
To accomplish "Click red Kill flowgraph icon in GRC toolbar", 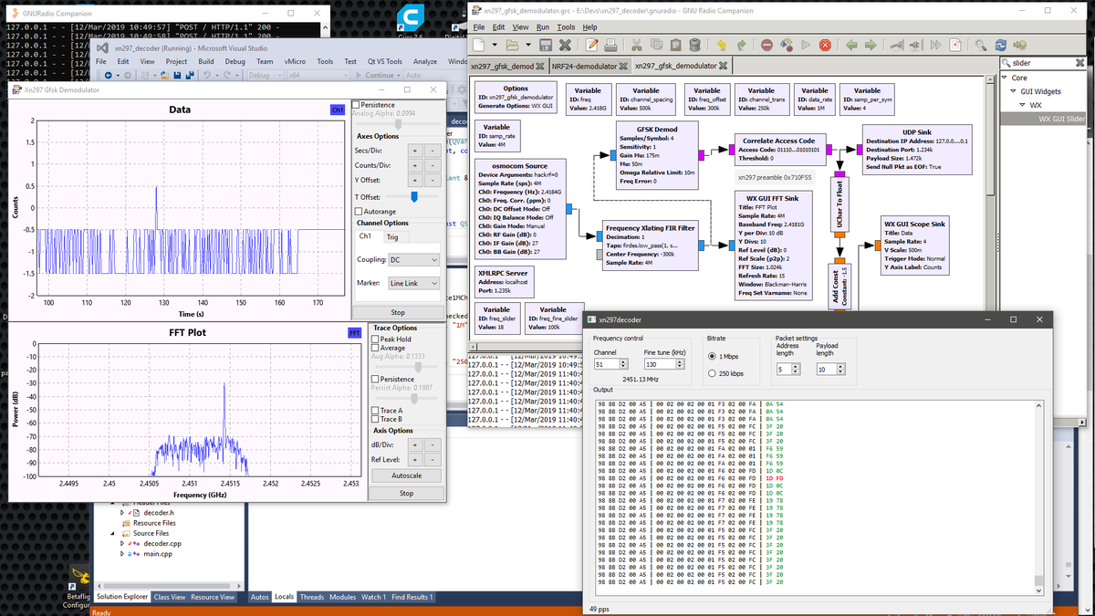I will click(x=825, y=45).
